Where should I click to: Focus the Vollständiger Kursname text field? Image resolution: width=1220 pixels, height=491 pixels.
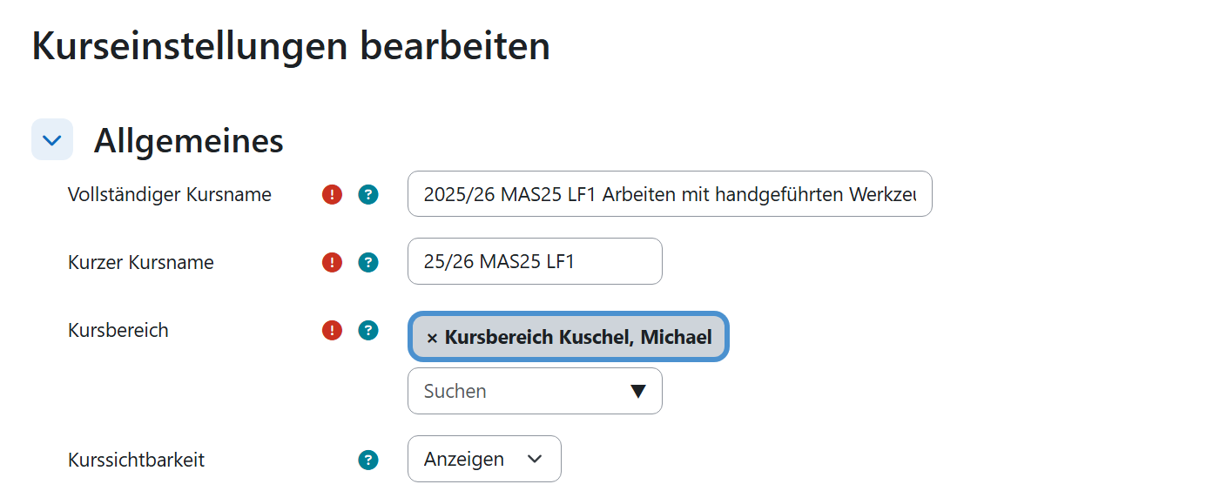click(669, 194)
